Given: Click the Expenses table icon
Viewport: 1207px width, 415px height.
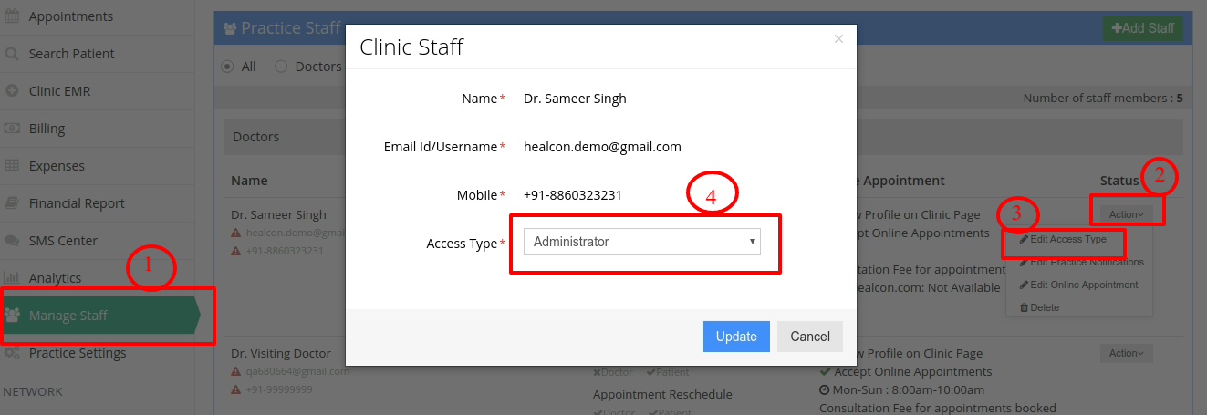Looking at the screenshot, I should coord(13,166).
